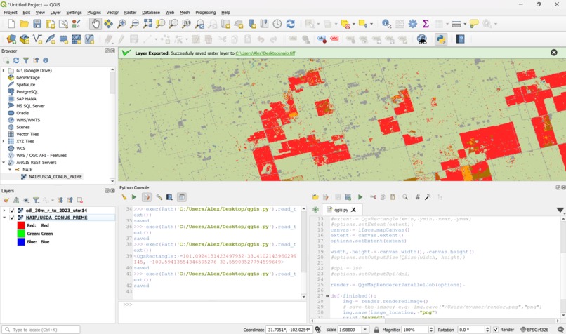This screenshot has height=334, width=566.
Task: Open the editor tab list dropdown arrow
Action: click(560, 210)
